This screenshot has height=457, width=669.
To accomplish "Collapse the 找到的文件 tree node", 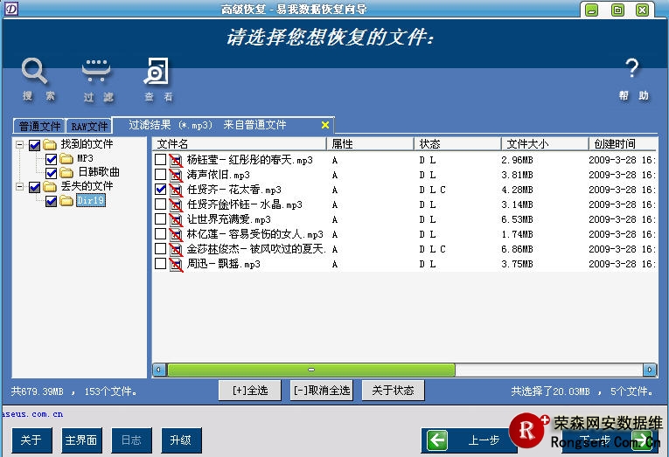I will 19,145.
